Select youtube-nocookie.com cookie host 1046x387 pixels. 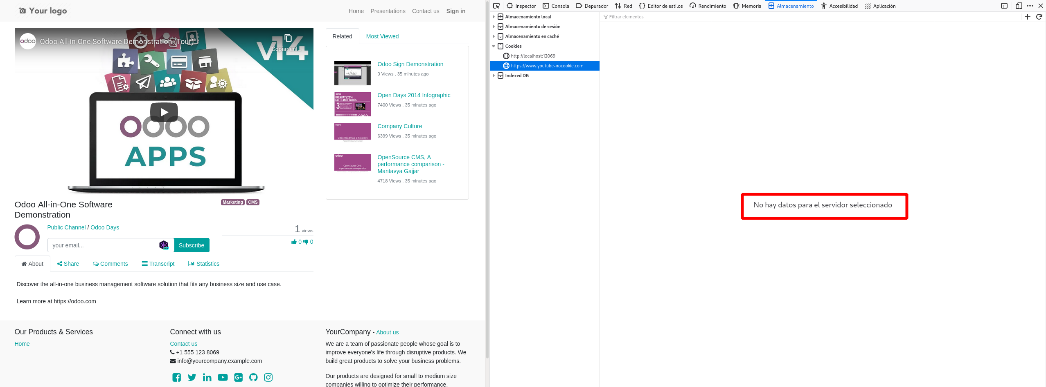click(545, 66)
